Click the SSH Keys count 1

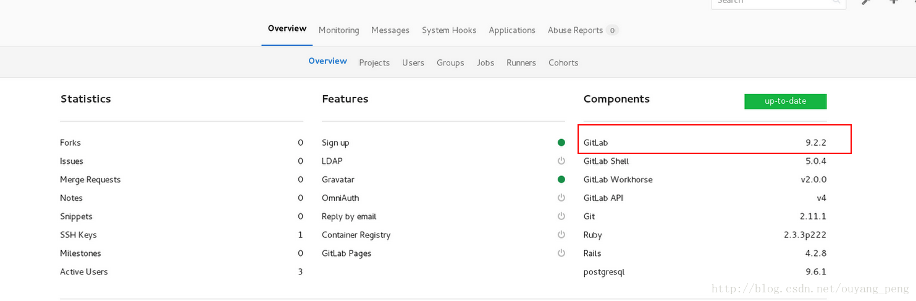tap(300, 235)
